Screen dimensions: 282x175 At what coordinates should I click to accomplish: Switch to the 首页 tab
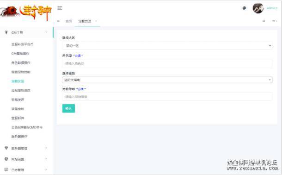(68, 21)
